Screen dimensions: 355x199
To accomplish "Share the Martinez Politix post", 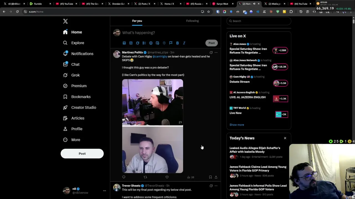I will coord(216,177).
